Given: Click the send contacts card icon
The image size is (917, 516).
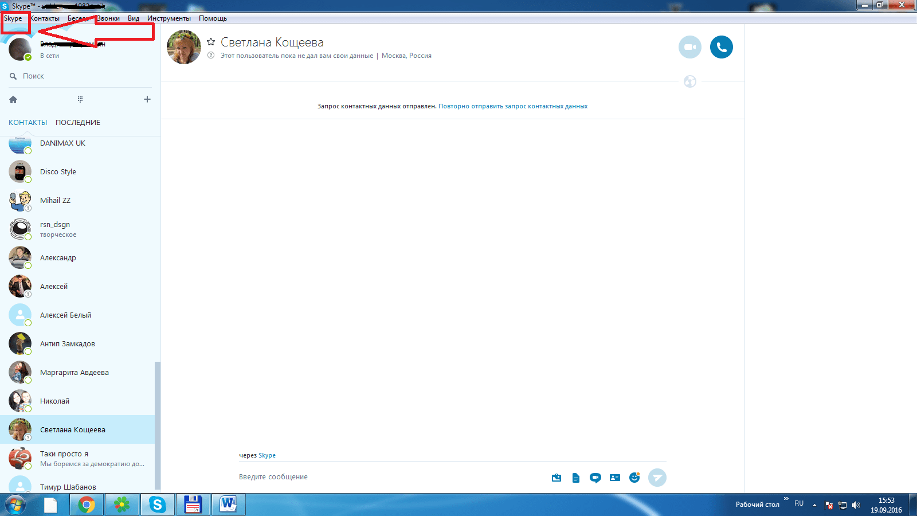Looking at the screenshot, I should click(615, 478).
